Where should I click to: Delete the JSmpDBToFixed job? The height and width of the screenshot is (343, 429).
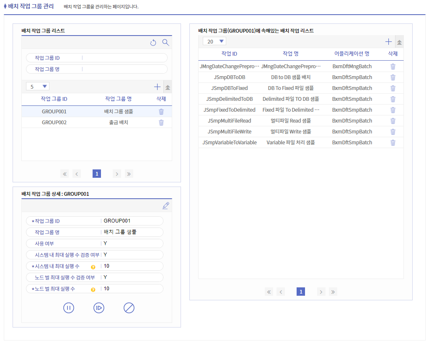(x=393, y=88)
